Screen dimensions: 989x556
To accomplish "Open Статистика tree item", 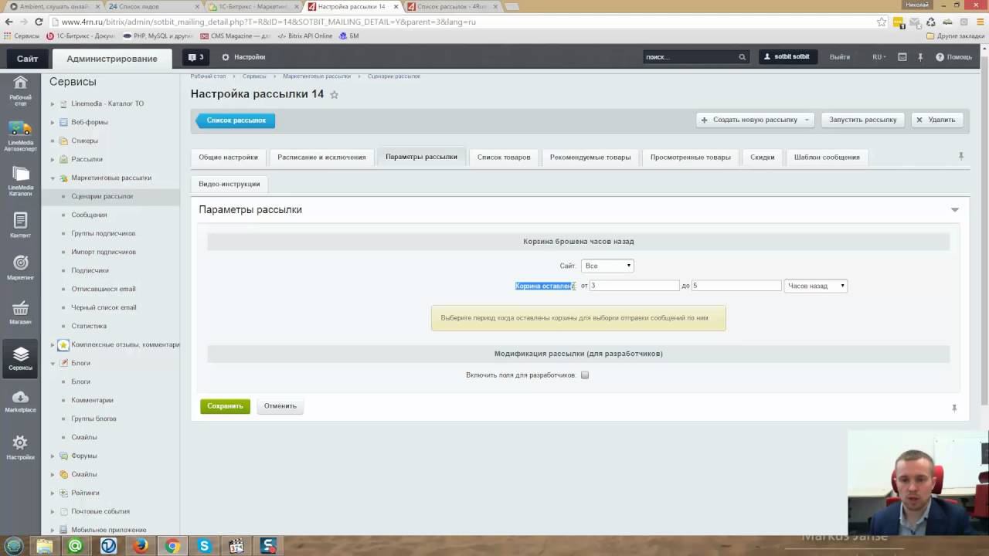I will (89, 326).
